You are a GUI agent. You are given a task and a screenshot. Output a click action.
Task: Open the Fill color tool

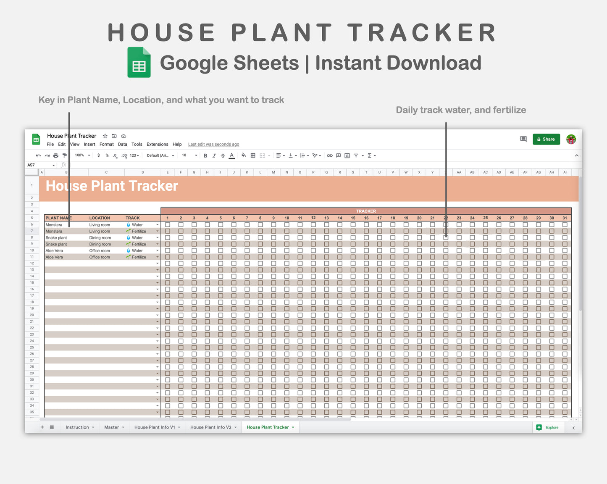(243, 155)
